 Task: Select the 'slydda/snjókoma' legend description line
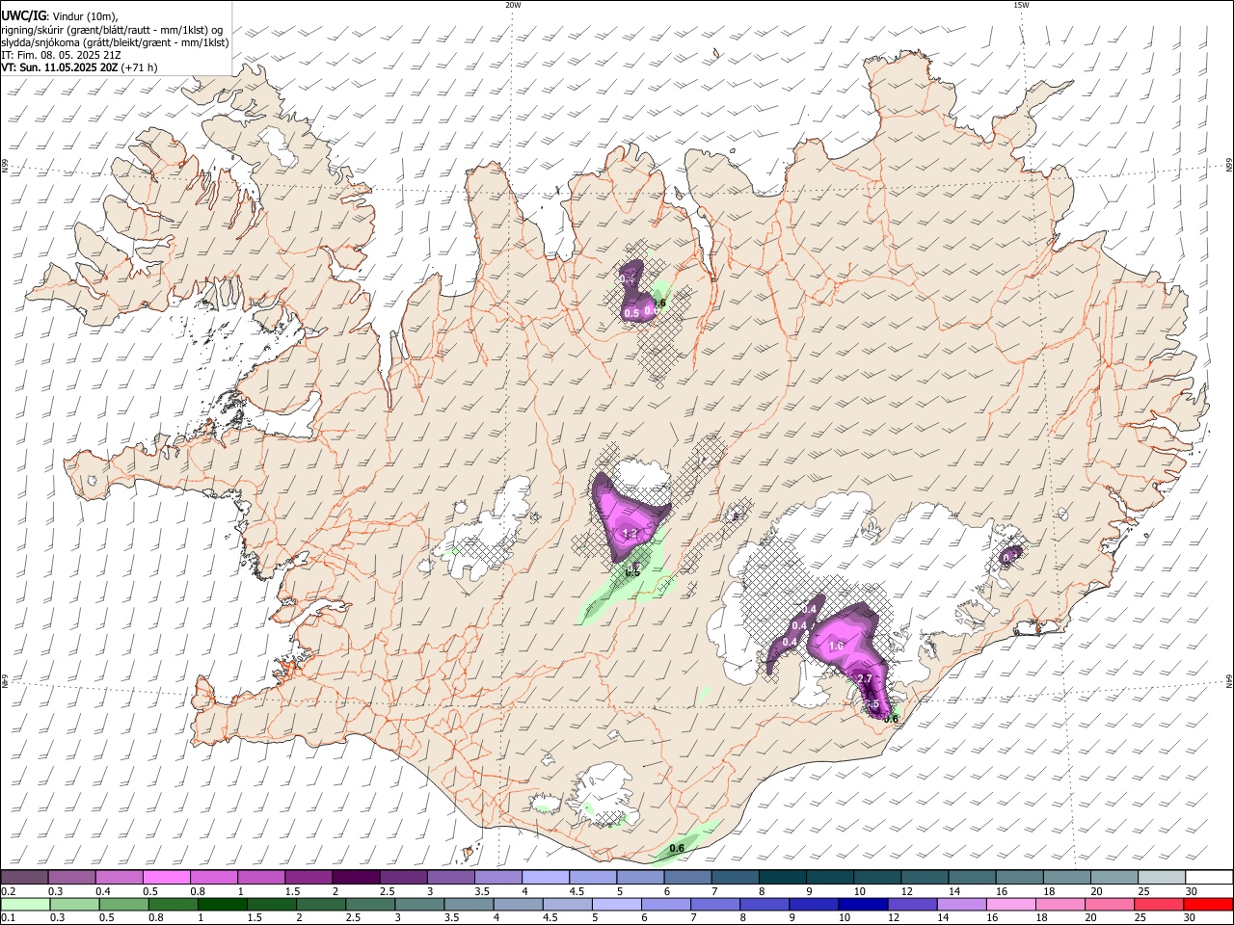pos(115,42)
